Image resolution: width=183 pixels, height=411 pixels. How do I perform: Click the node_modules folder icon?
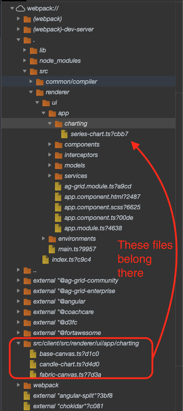click(33, 61)
